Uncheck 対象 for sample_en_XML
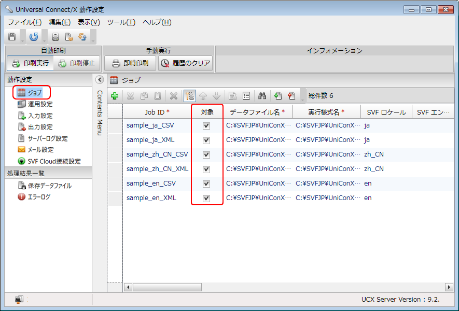The image size is (459, 311). tap(206, 199)
